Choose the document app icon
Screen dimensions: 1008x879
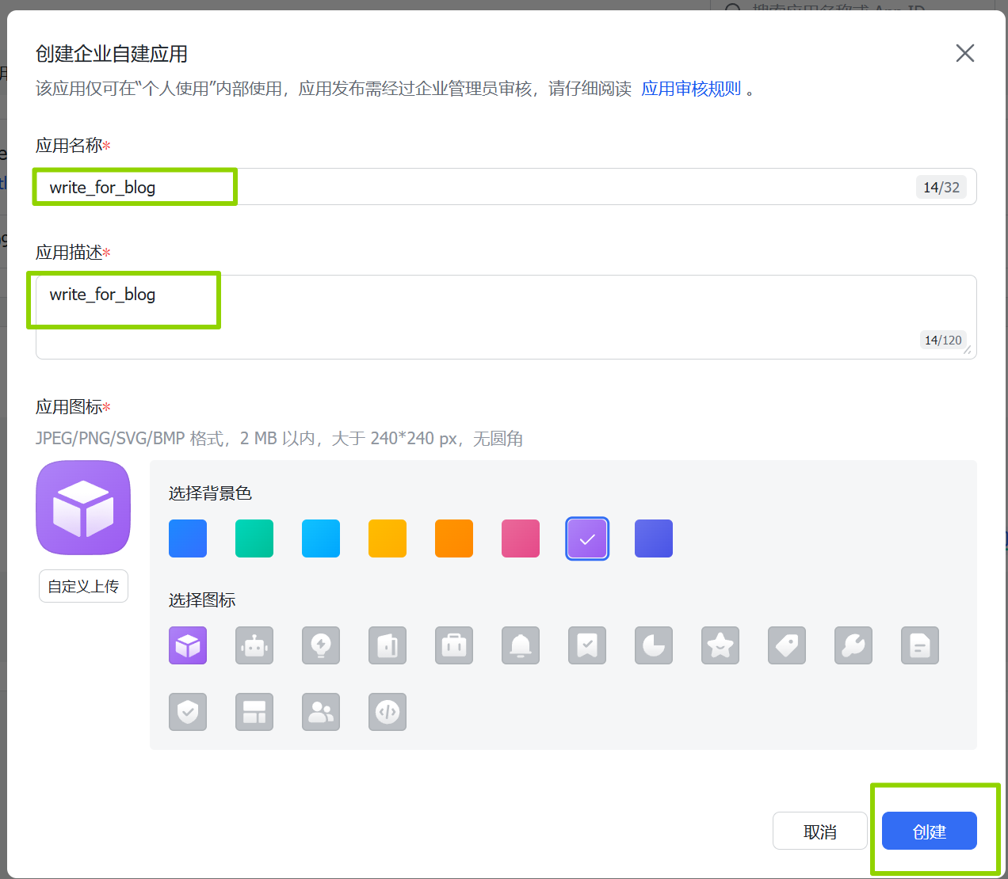(920, 645)
